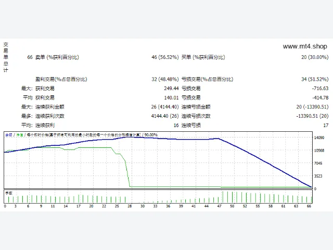Click x-axis trade marker 63
333x250 pixels.
point(296,206)
